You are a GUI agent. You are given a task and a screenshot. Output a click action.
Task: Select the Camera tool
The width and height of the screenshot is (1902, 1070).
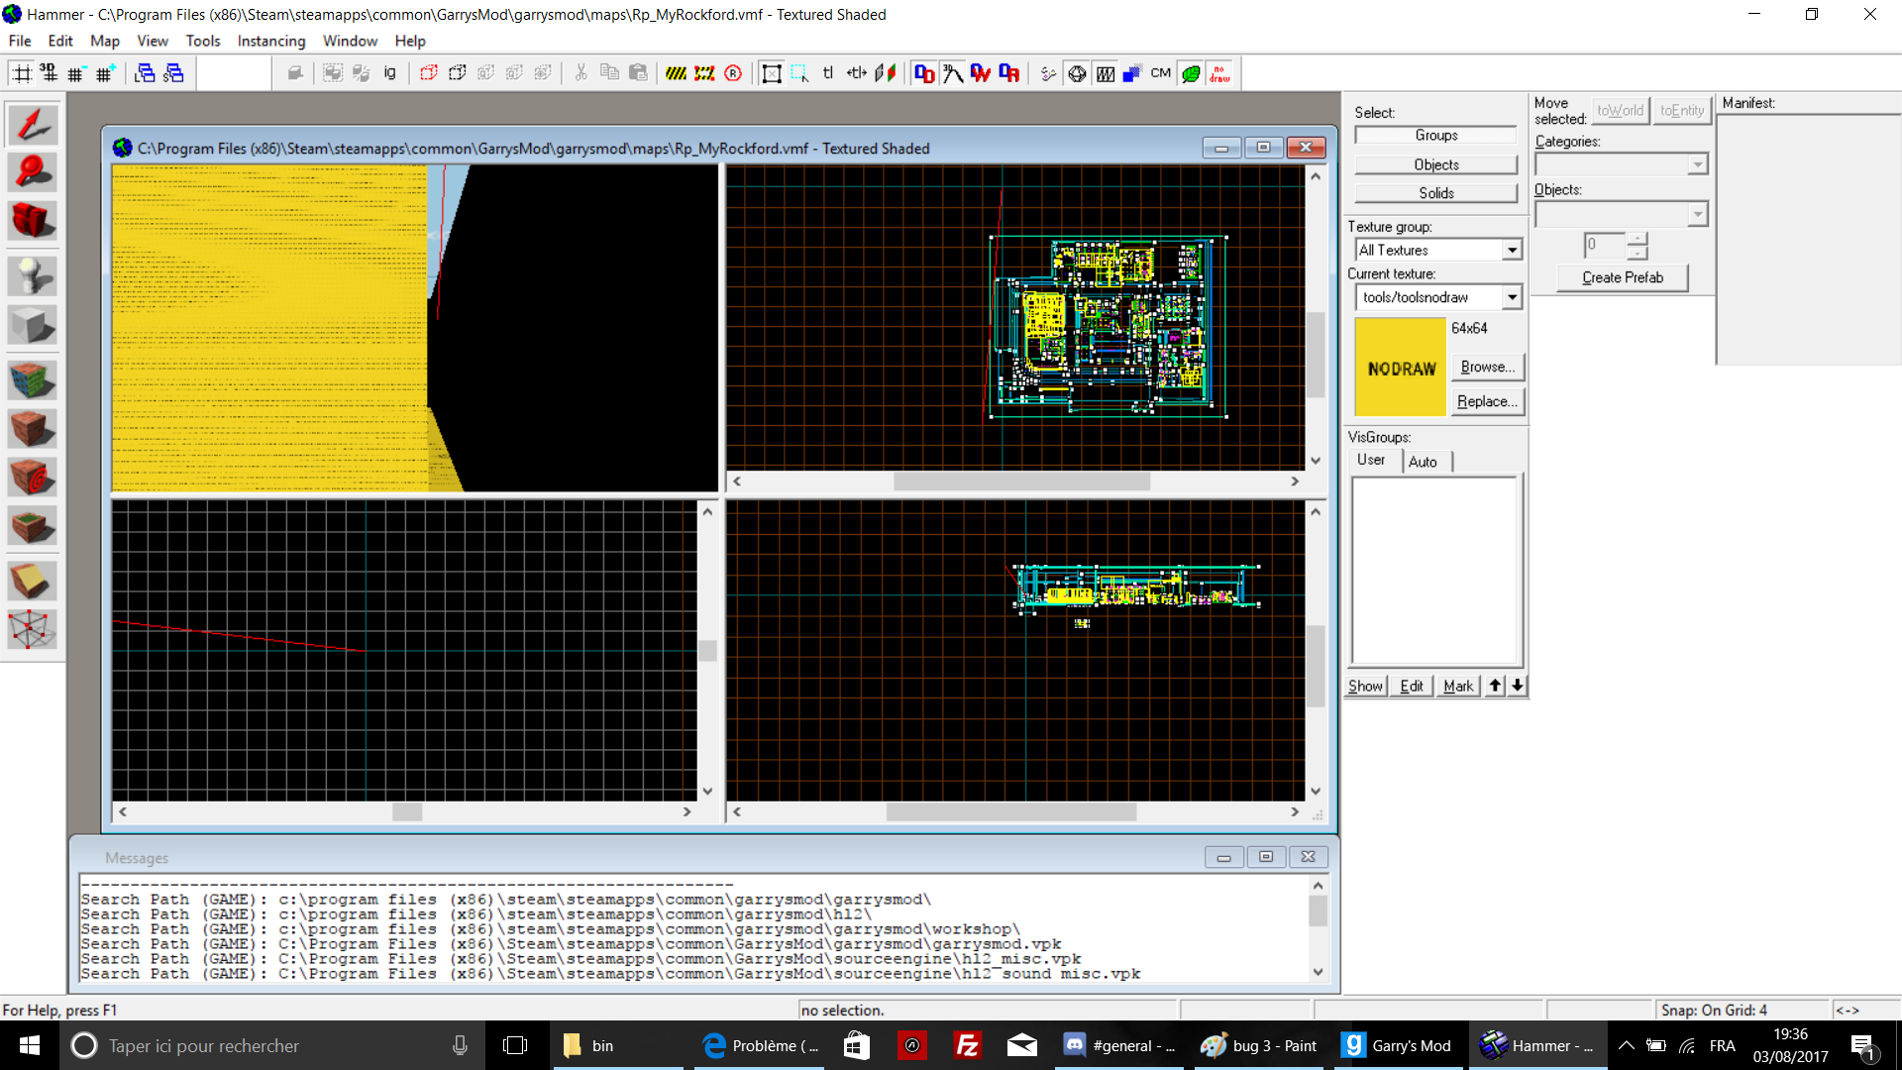pyautogui.click(x=32, y=221)
